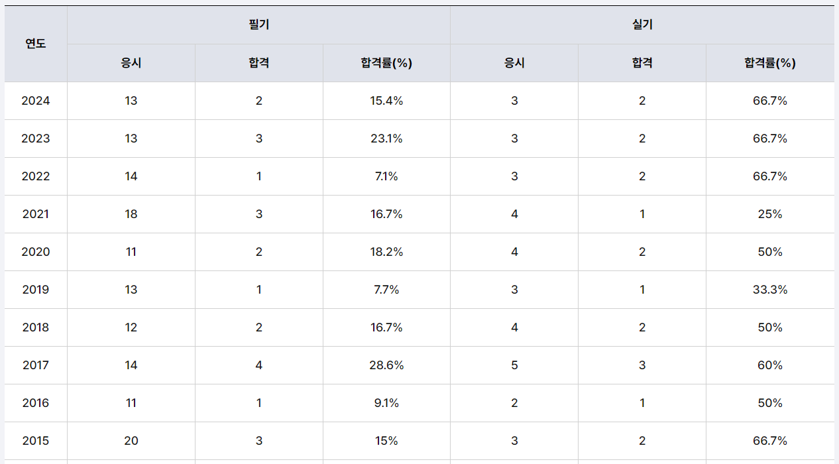Select the 2024 year cell
This screenshot has width=839, height=464.
tap(36, 101)
